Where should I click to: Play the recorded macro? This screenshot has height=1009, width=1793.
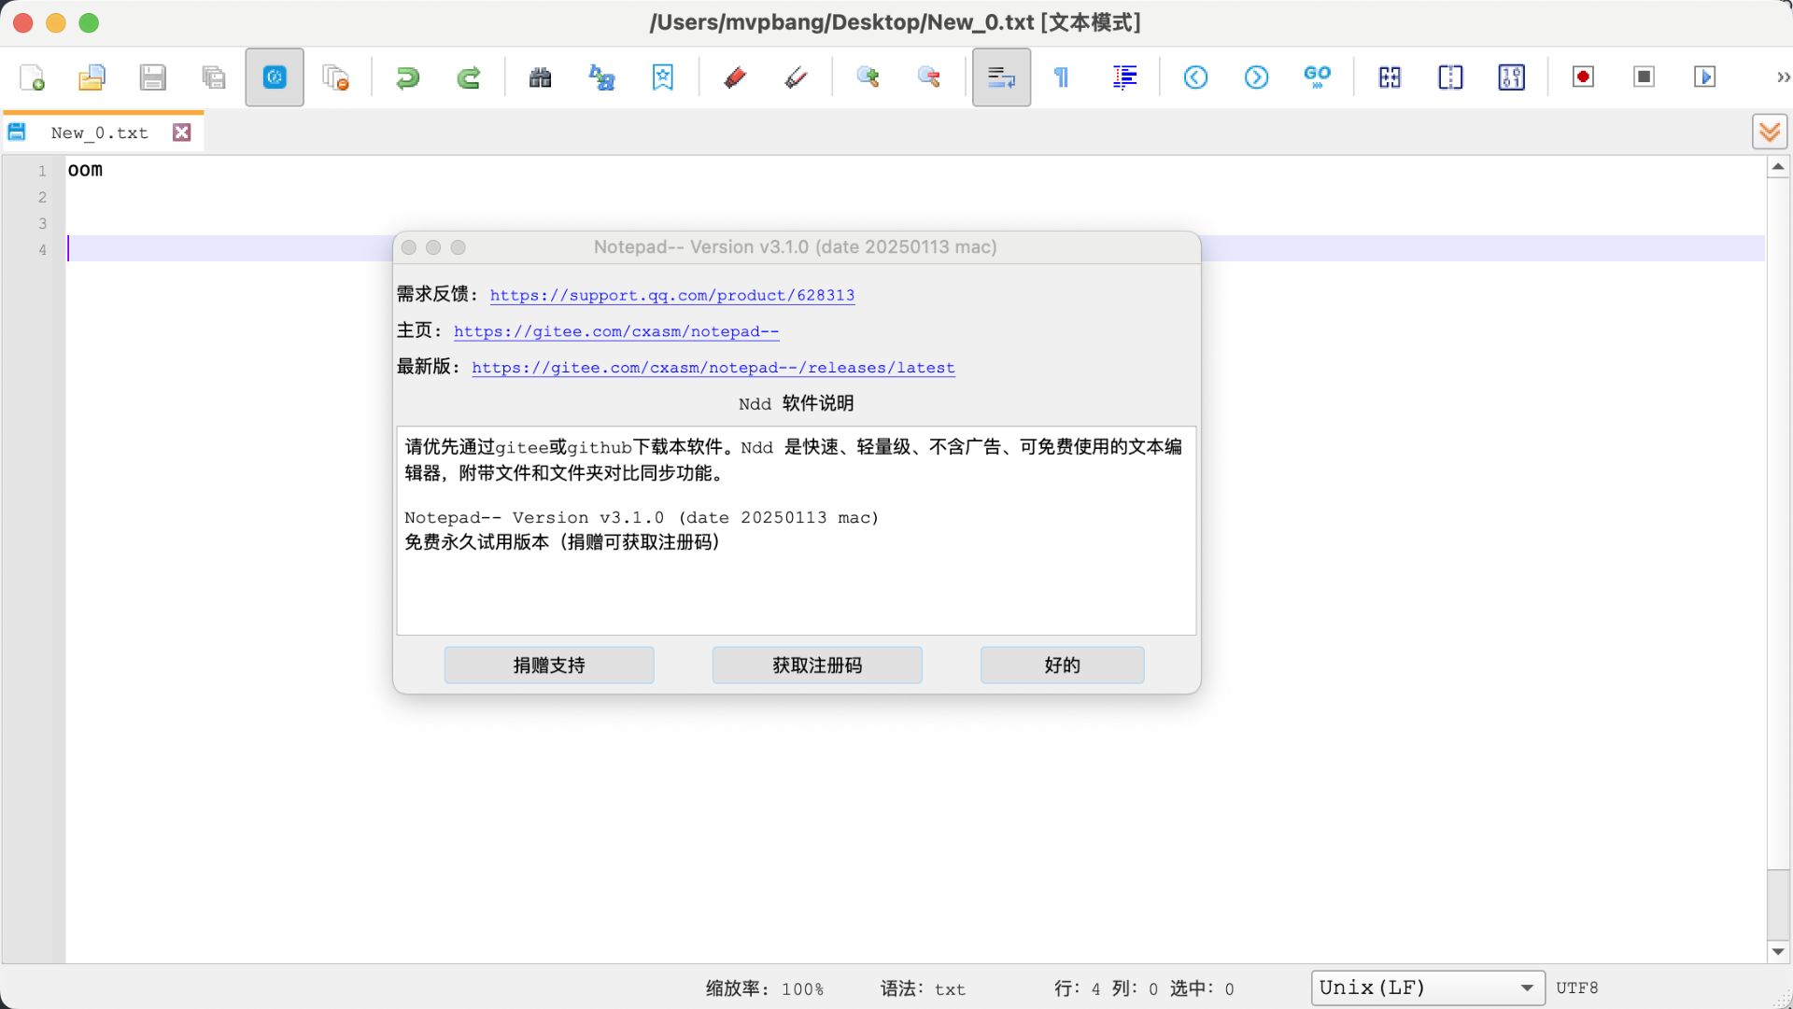click(x=1704, y=77)
